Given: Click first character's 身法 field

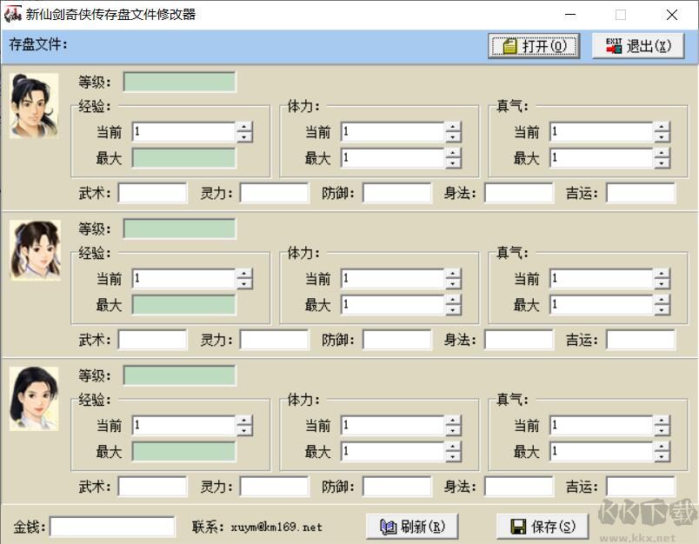Looking at the screenshot, I should click(519, 193).
